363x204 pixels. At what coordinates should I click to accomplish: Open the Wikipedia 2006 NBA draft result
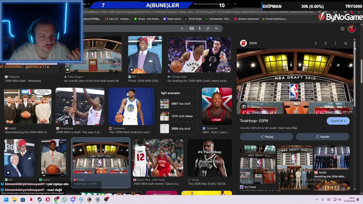(23, 81)
